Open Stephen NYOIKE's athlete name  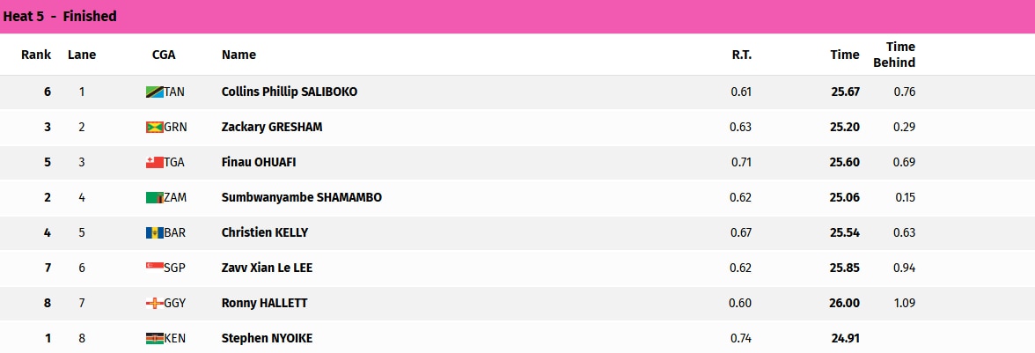point(267,339)
